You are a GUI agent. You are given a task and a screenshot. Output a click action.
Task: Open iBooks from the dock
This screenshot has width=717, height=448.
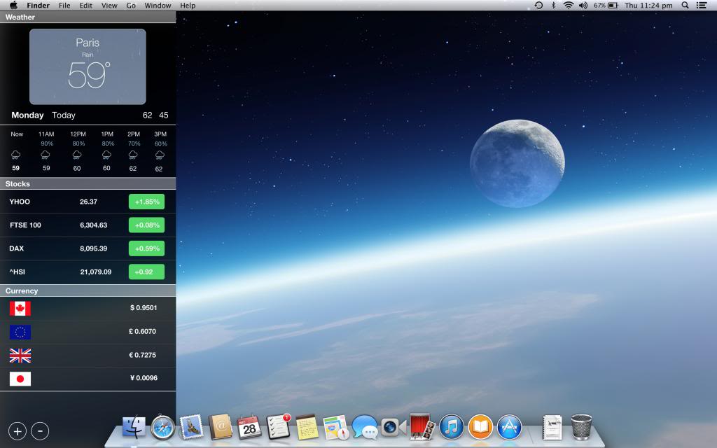(480, 426)
